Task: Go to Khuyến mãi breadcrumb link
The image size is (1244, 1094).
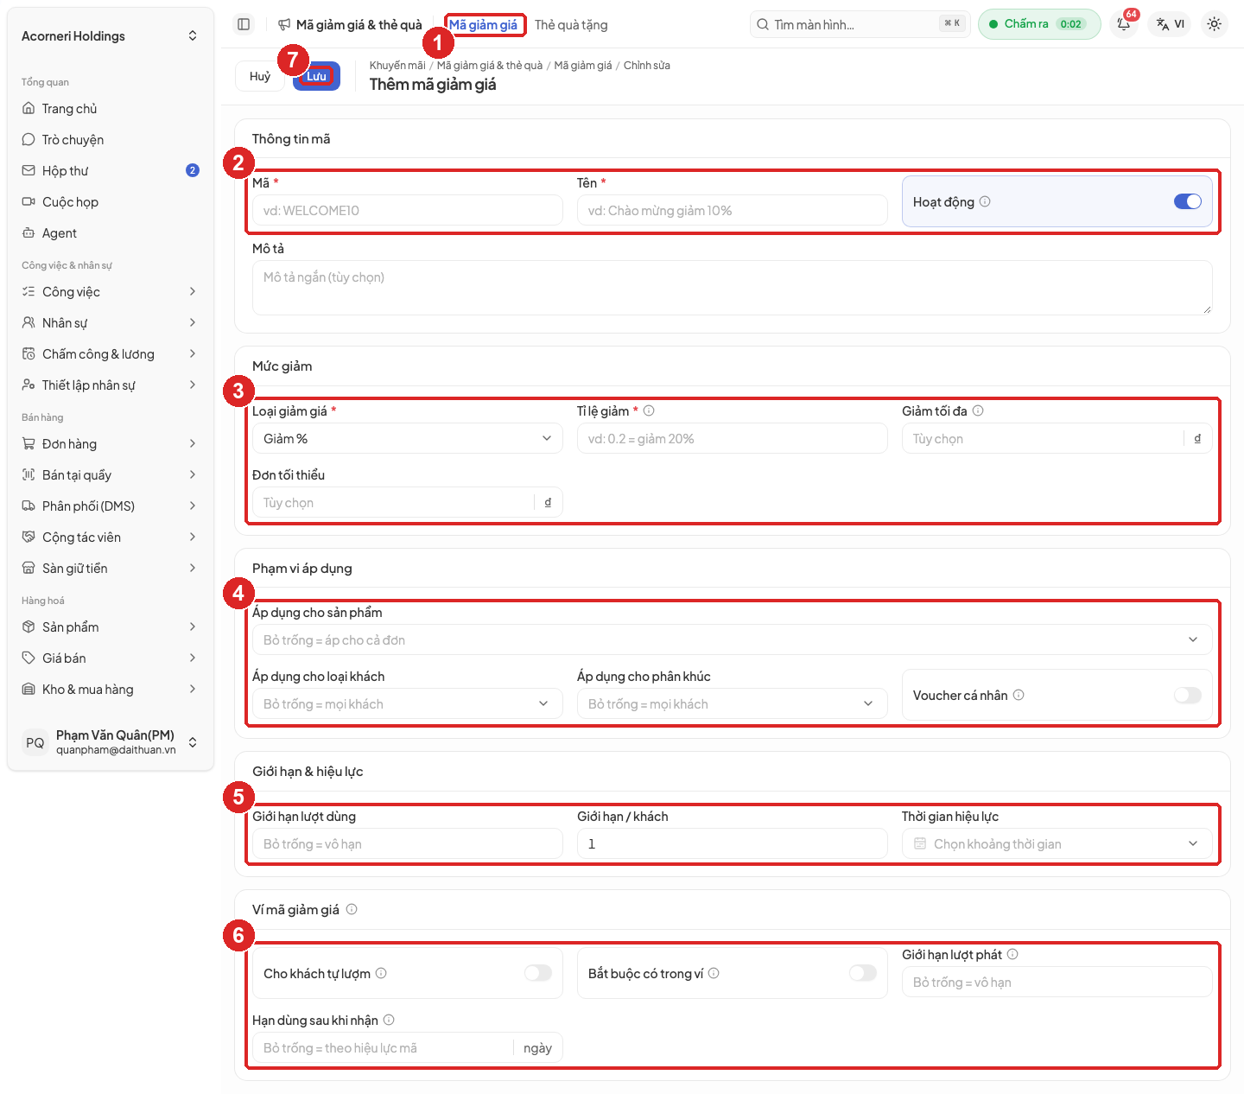Action: click(397, 65)
